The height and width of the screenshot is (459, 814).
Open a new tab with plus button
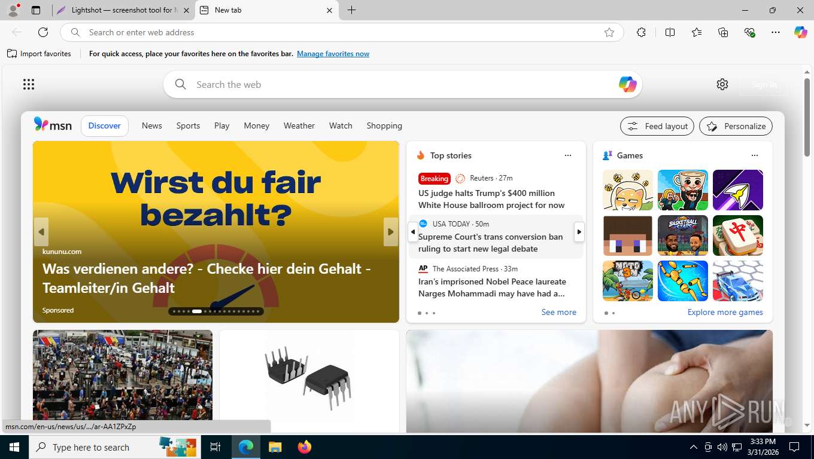click(x=351, y=10)
